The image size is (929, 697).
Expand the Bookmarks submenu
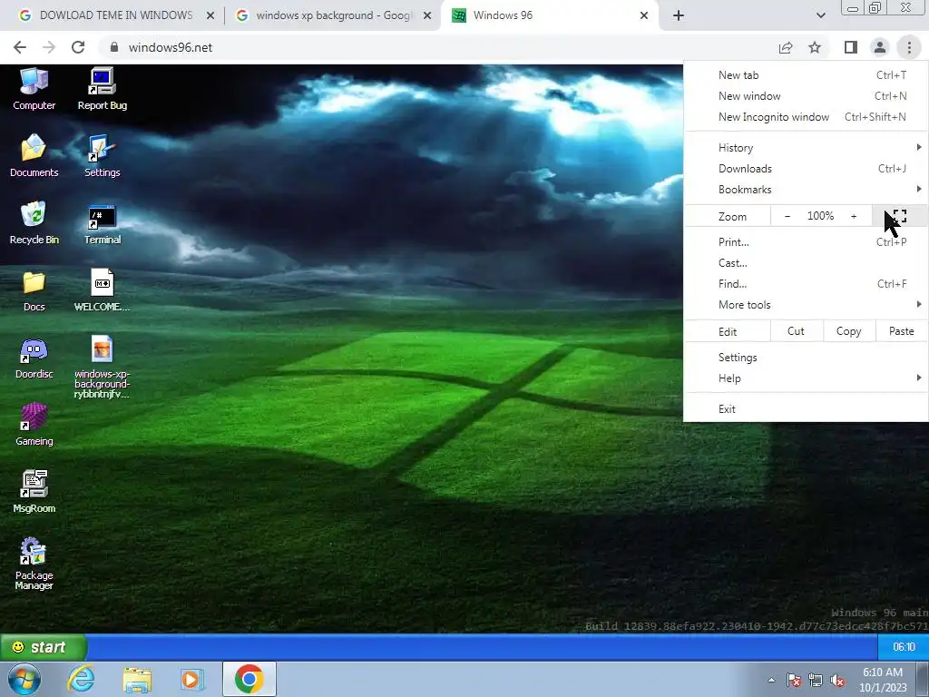(806, 190)
